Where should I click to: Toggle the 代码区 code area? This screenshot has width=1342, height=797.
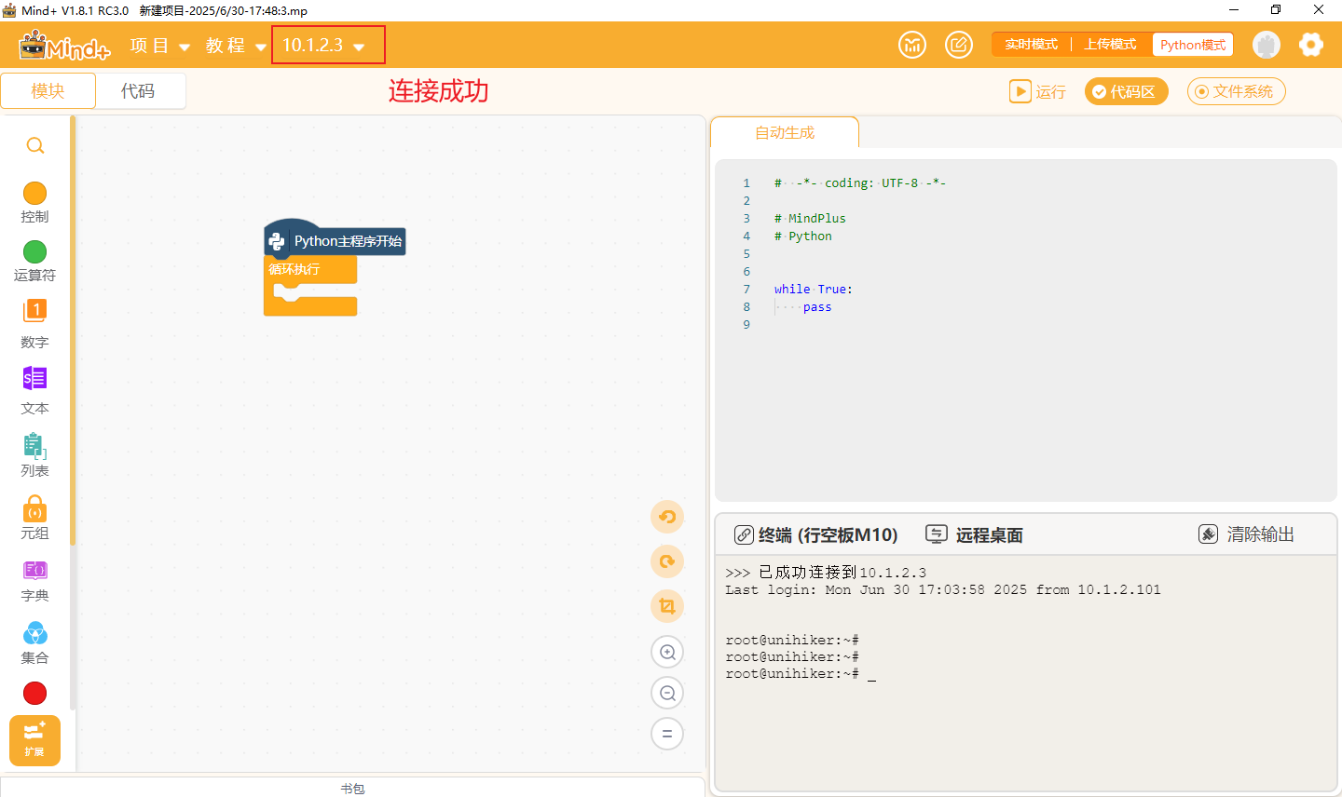click(x=1126, y=91)
